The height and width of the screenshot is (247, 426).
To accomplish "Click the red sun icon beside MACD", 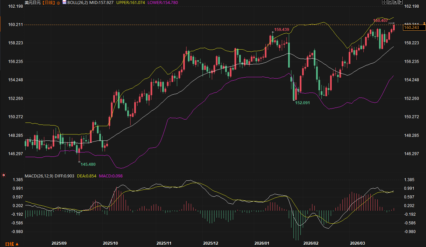I will (x=4, y=175).
